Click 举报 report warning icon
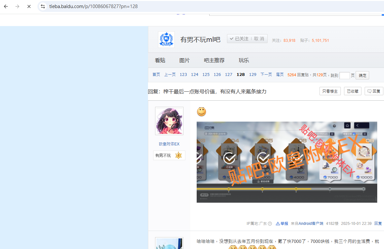 point(278,224)
